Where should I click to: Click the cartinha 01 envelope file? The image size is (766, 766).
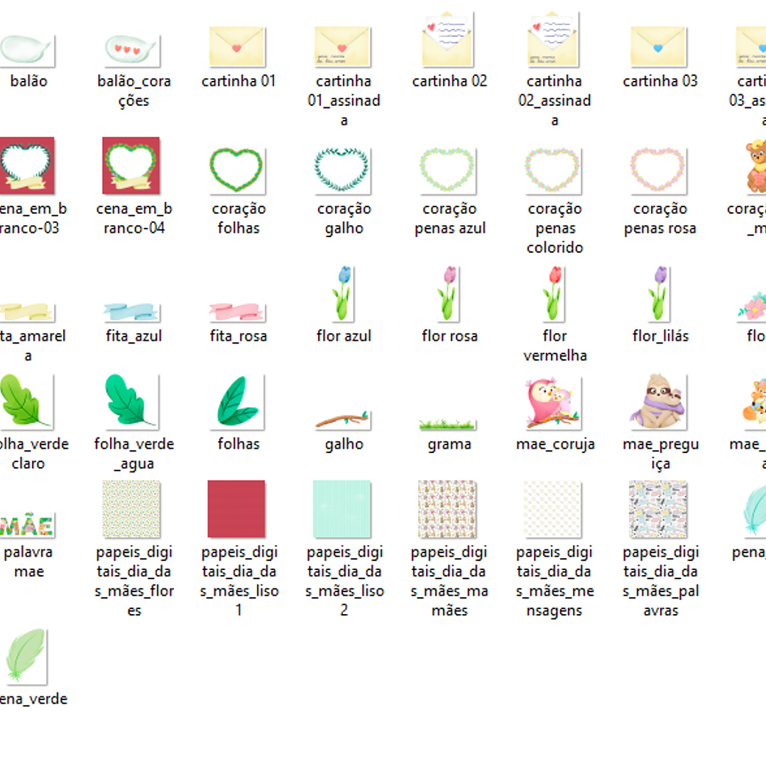(x=238, y=48)
